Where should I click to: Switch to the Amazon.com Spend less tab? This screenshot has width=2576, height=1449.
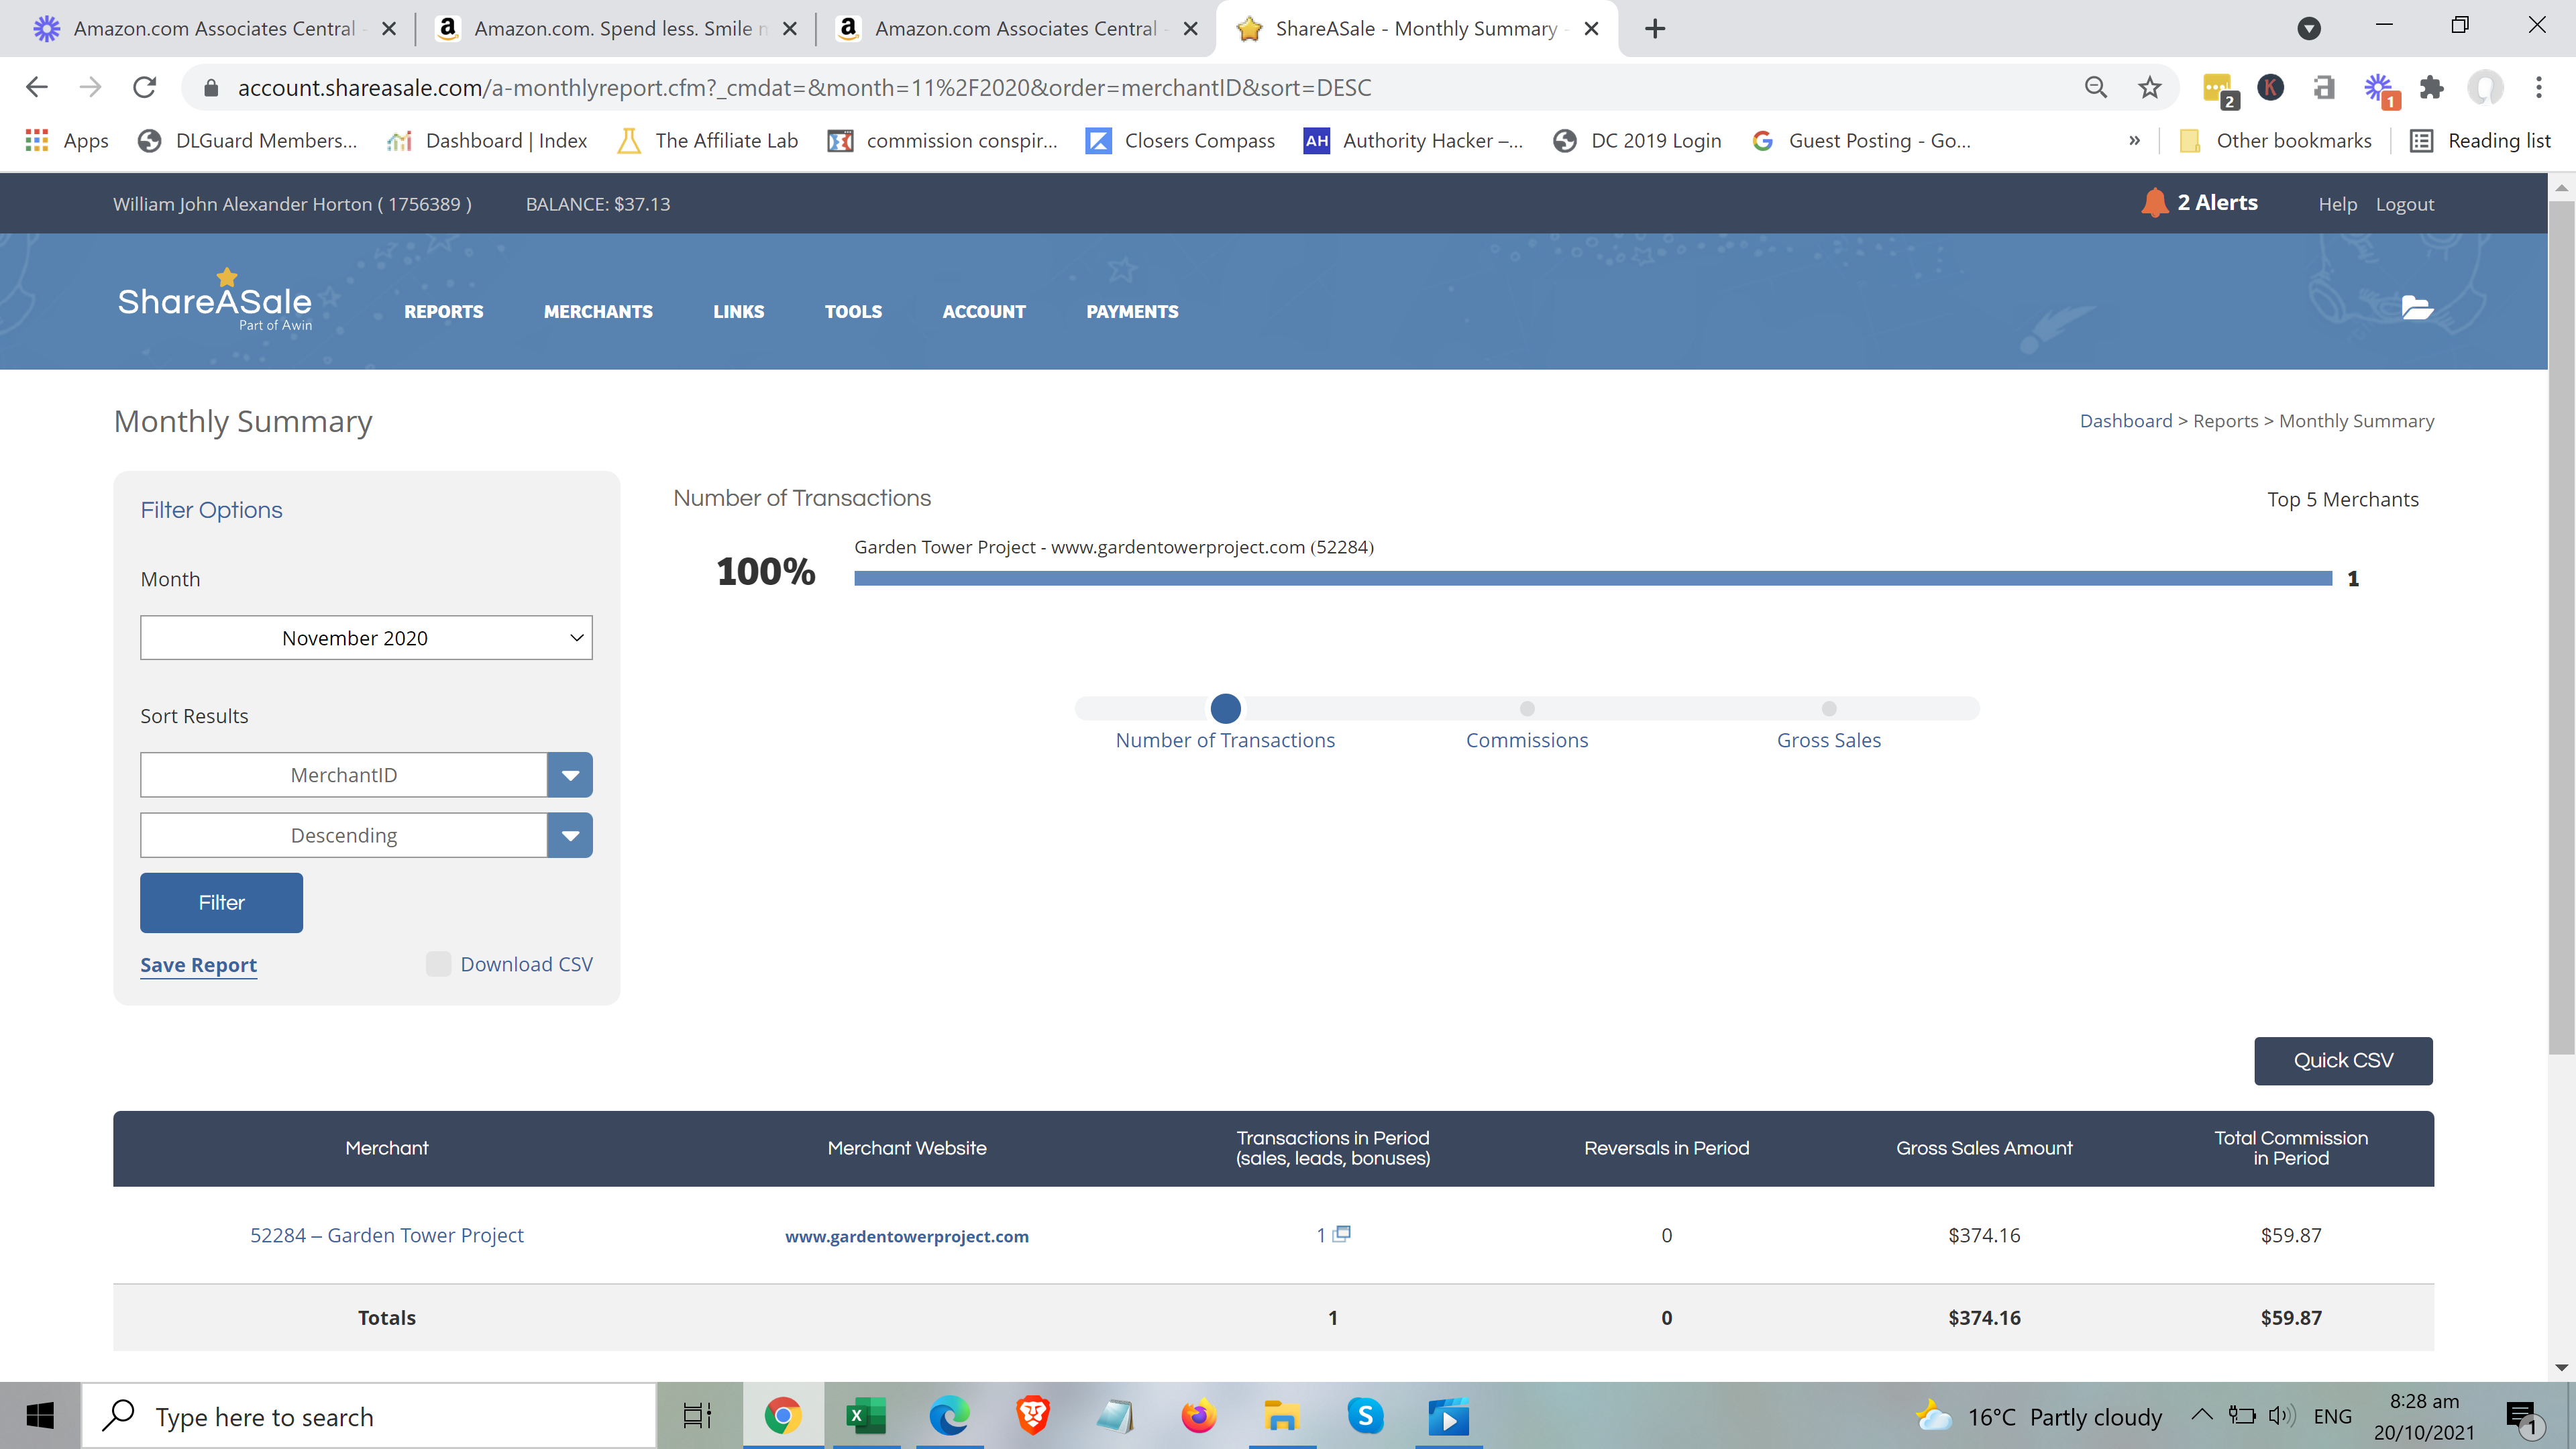click(x=616, y=28)
